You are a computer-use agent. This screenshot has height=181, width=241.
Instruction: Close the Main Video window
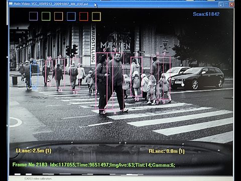point(232,5)
